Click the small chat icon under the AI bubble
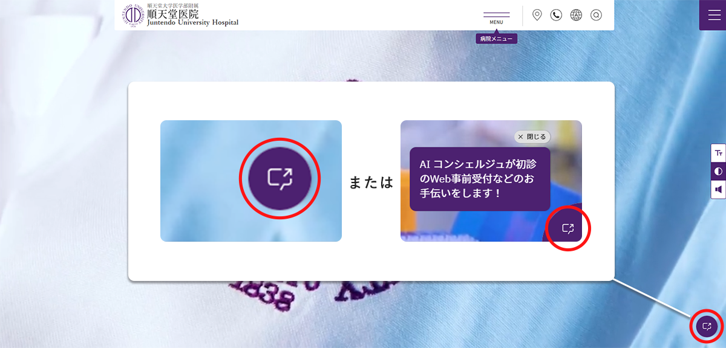The height and width of the screenshot is (348, 726). 567,228
